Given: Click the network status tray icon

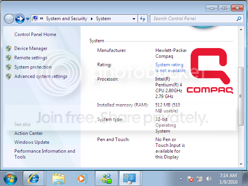Looking at the screenshot, I should (199, 179).
